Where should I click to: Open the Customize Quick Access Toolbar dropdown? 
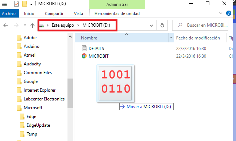click(31, 4)
